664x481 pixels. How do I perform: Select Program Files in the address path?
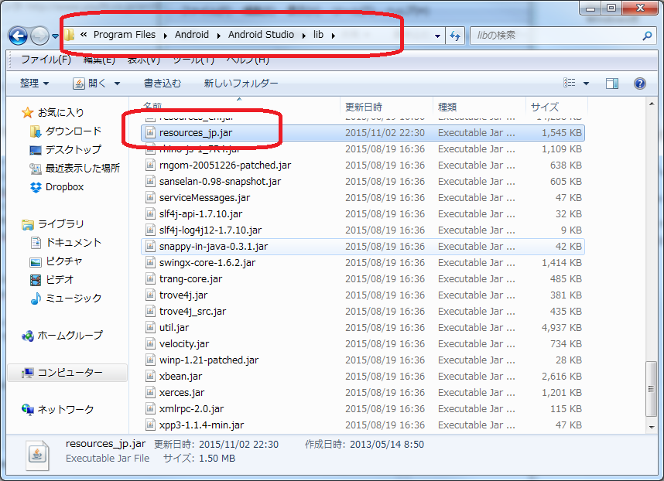click(x=125, y=35)
